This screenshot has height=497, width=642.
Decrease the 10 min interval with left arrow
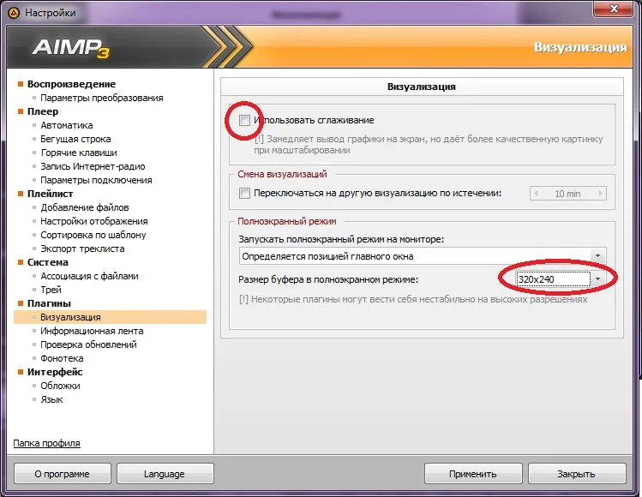coord(536,194)
